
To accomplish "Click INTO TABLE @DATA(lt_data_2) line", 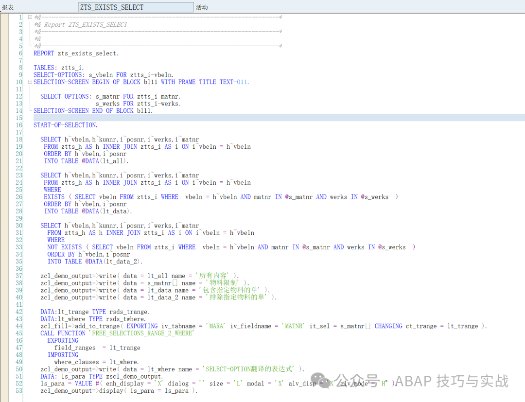I will click(x=95, y=262).
